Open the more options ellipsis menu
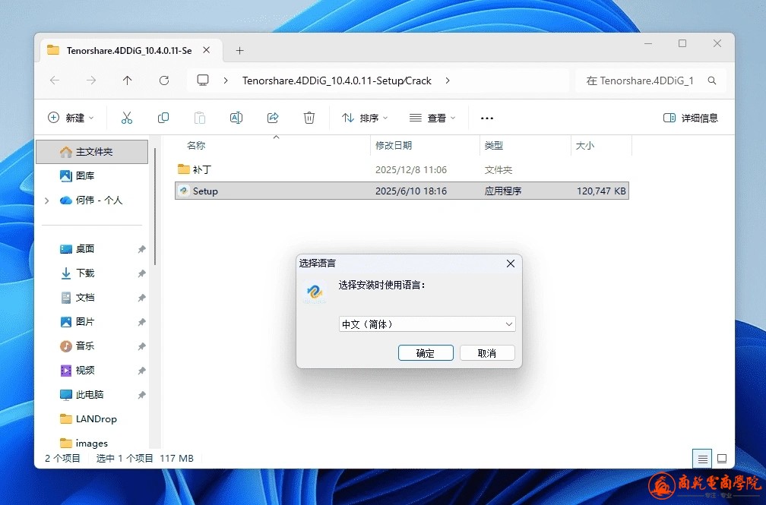The height and width of the screenshot is (505, 766). (487, 118)
